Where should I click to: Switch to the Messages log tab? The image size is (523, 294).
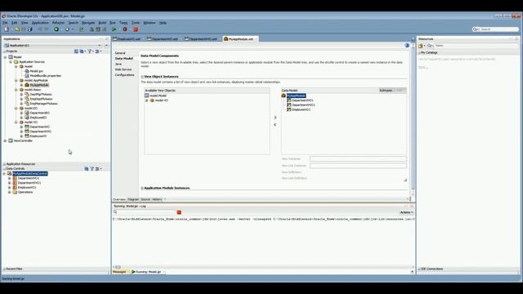pyautogui.click(x=119, y=272)
